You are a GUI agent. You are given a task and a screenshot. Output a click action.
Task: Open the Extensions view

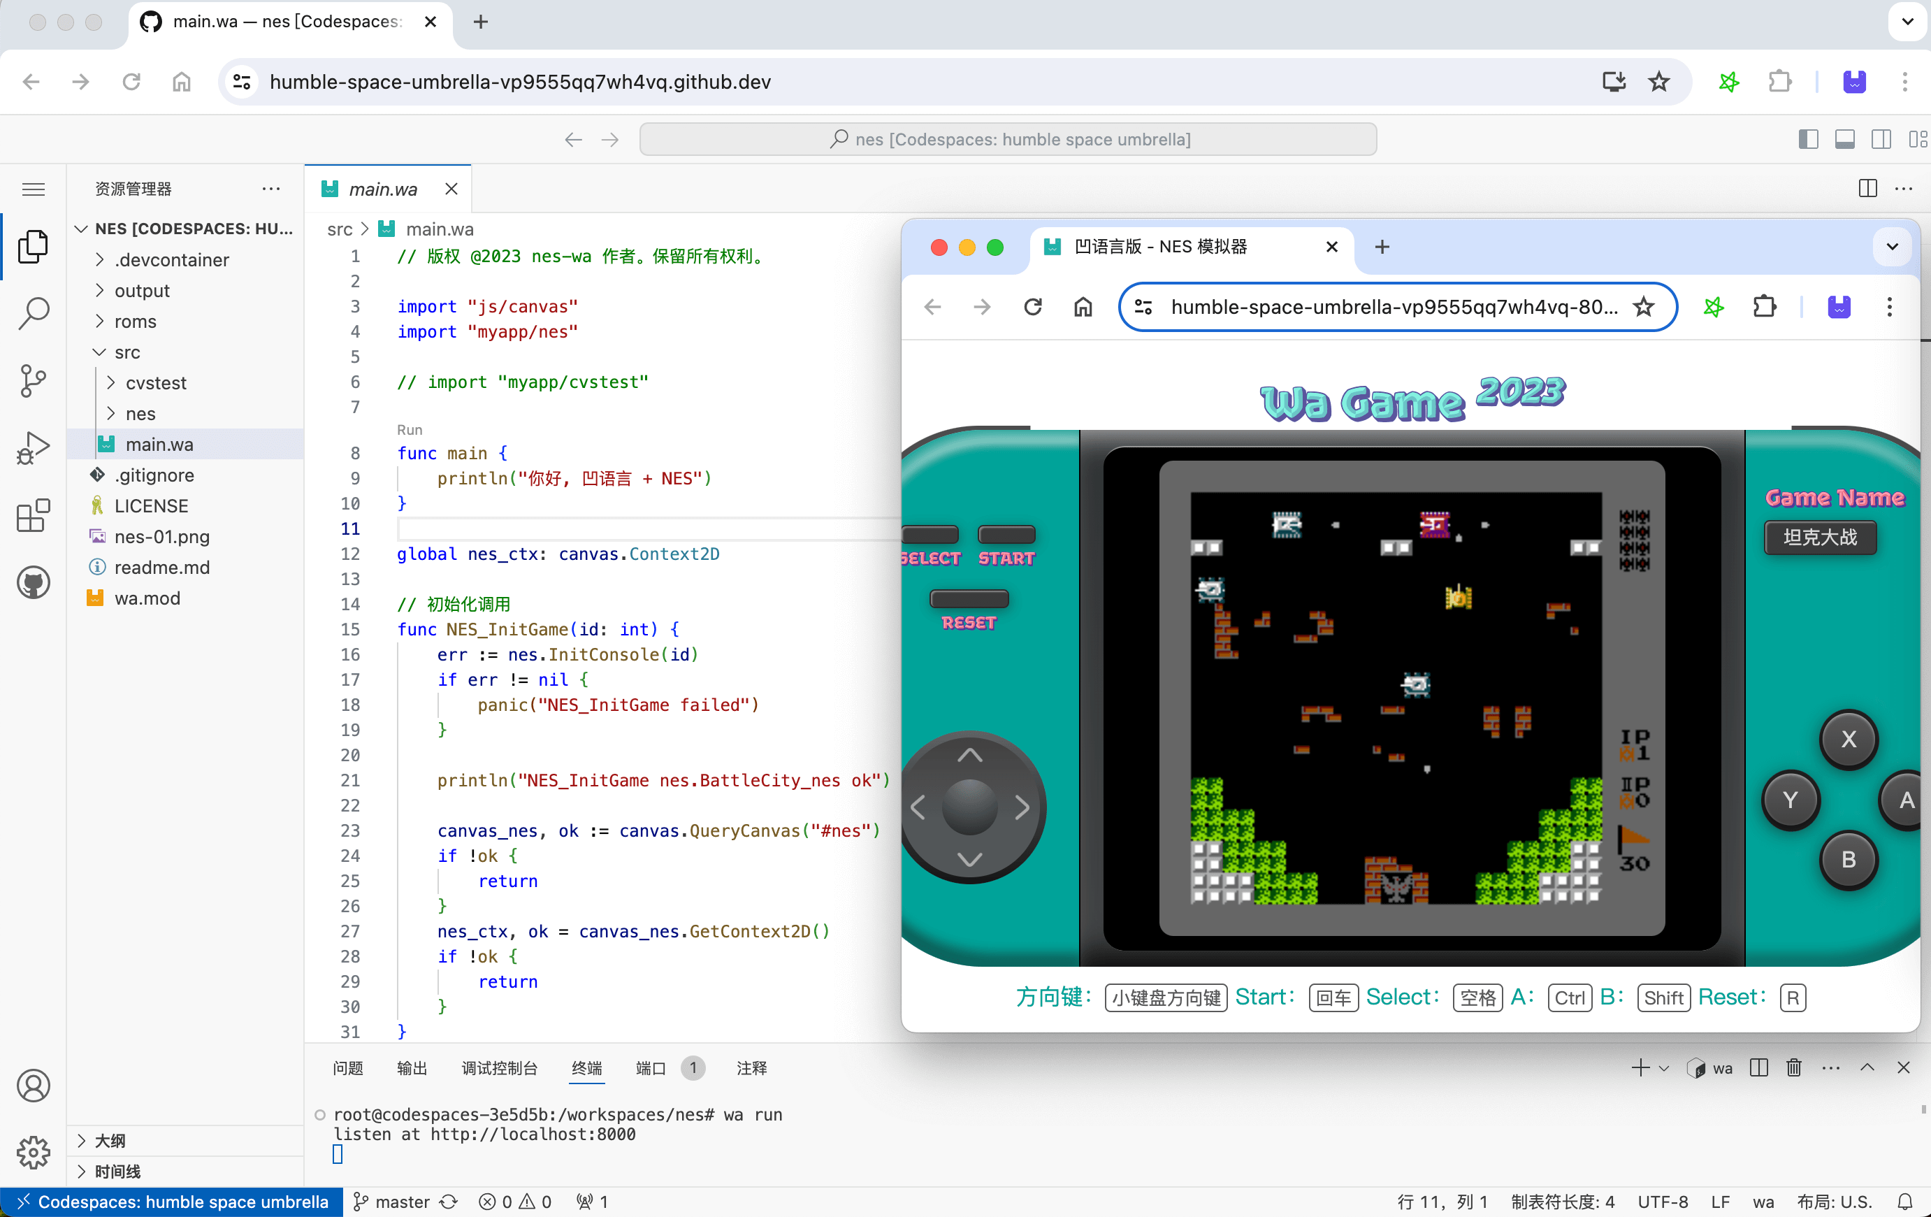coord(33,516)
